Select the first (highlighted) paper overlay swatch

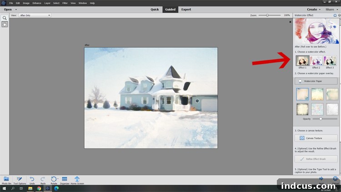[x=302, y=94]
